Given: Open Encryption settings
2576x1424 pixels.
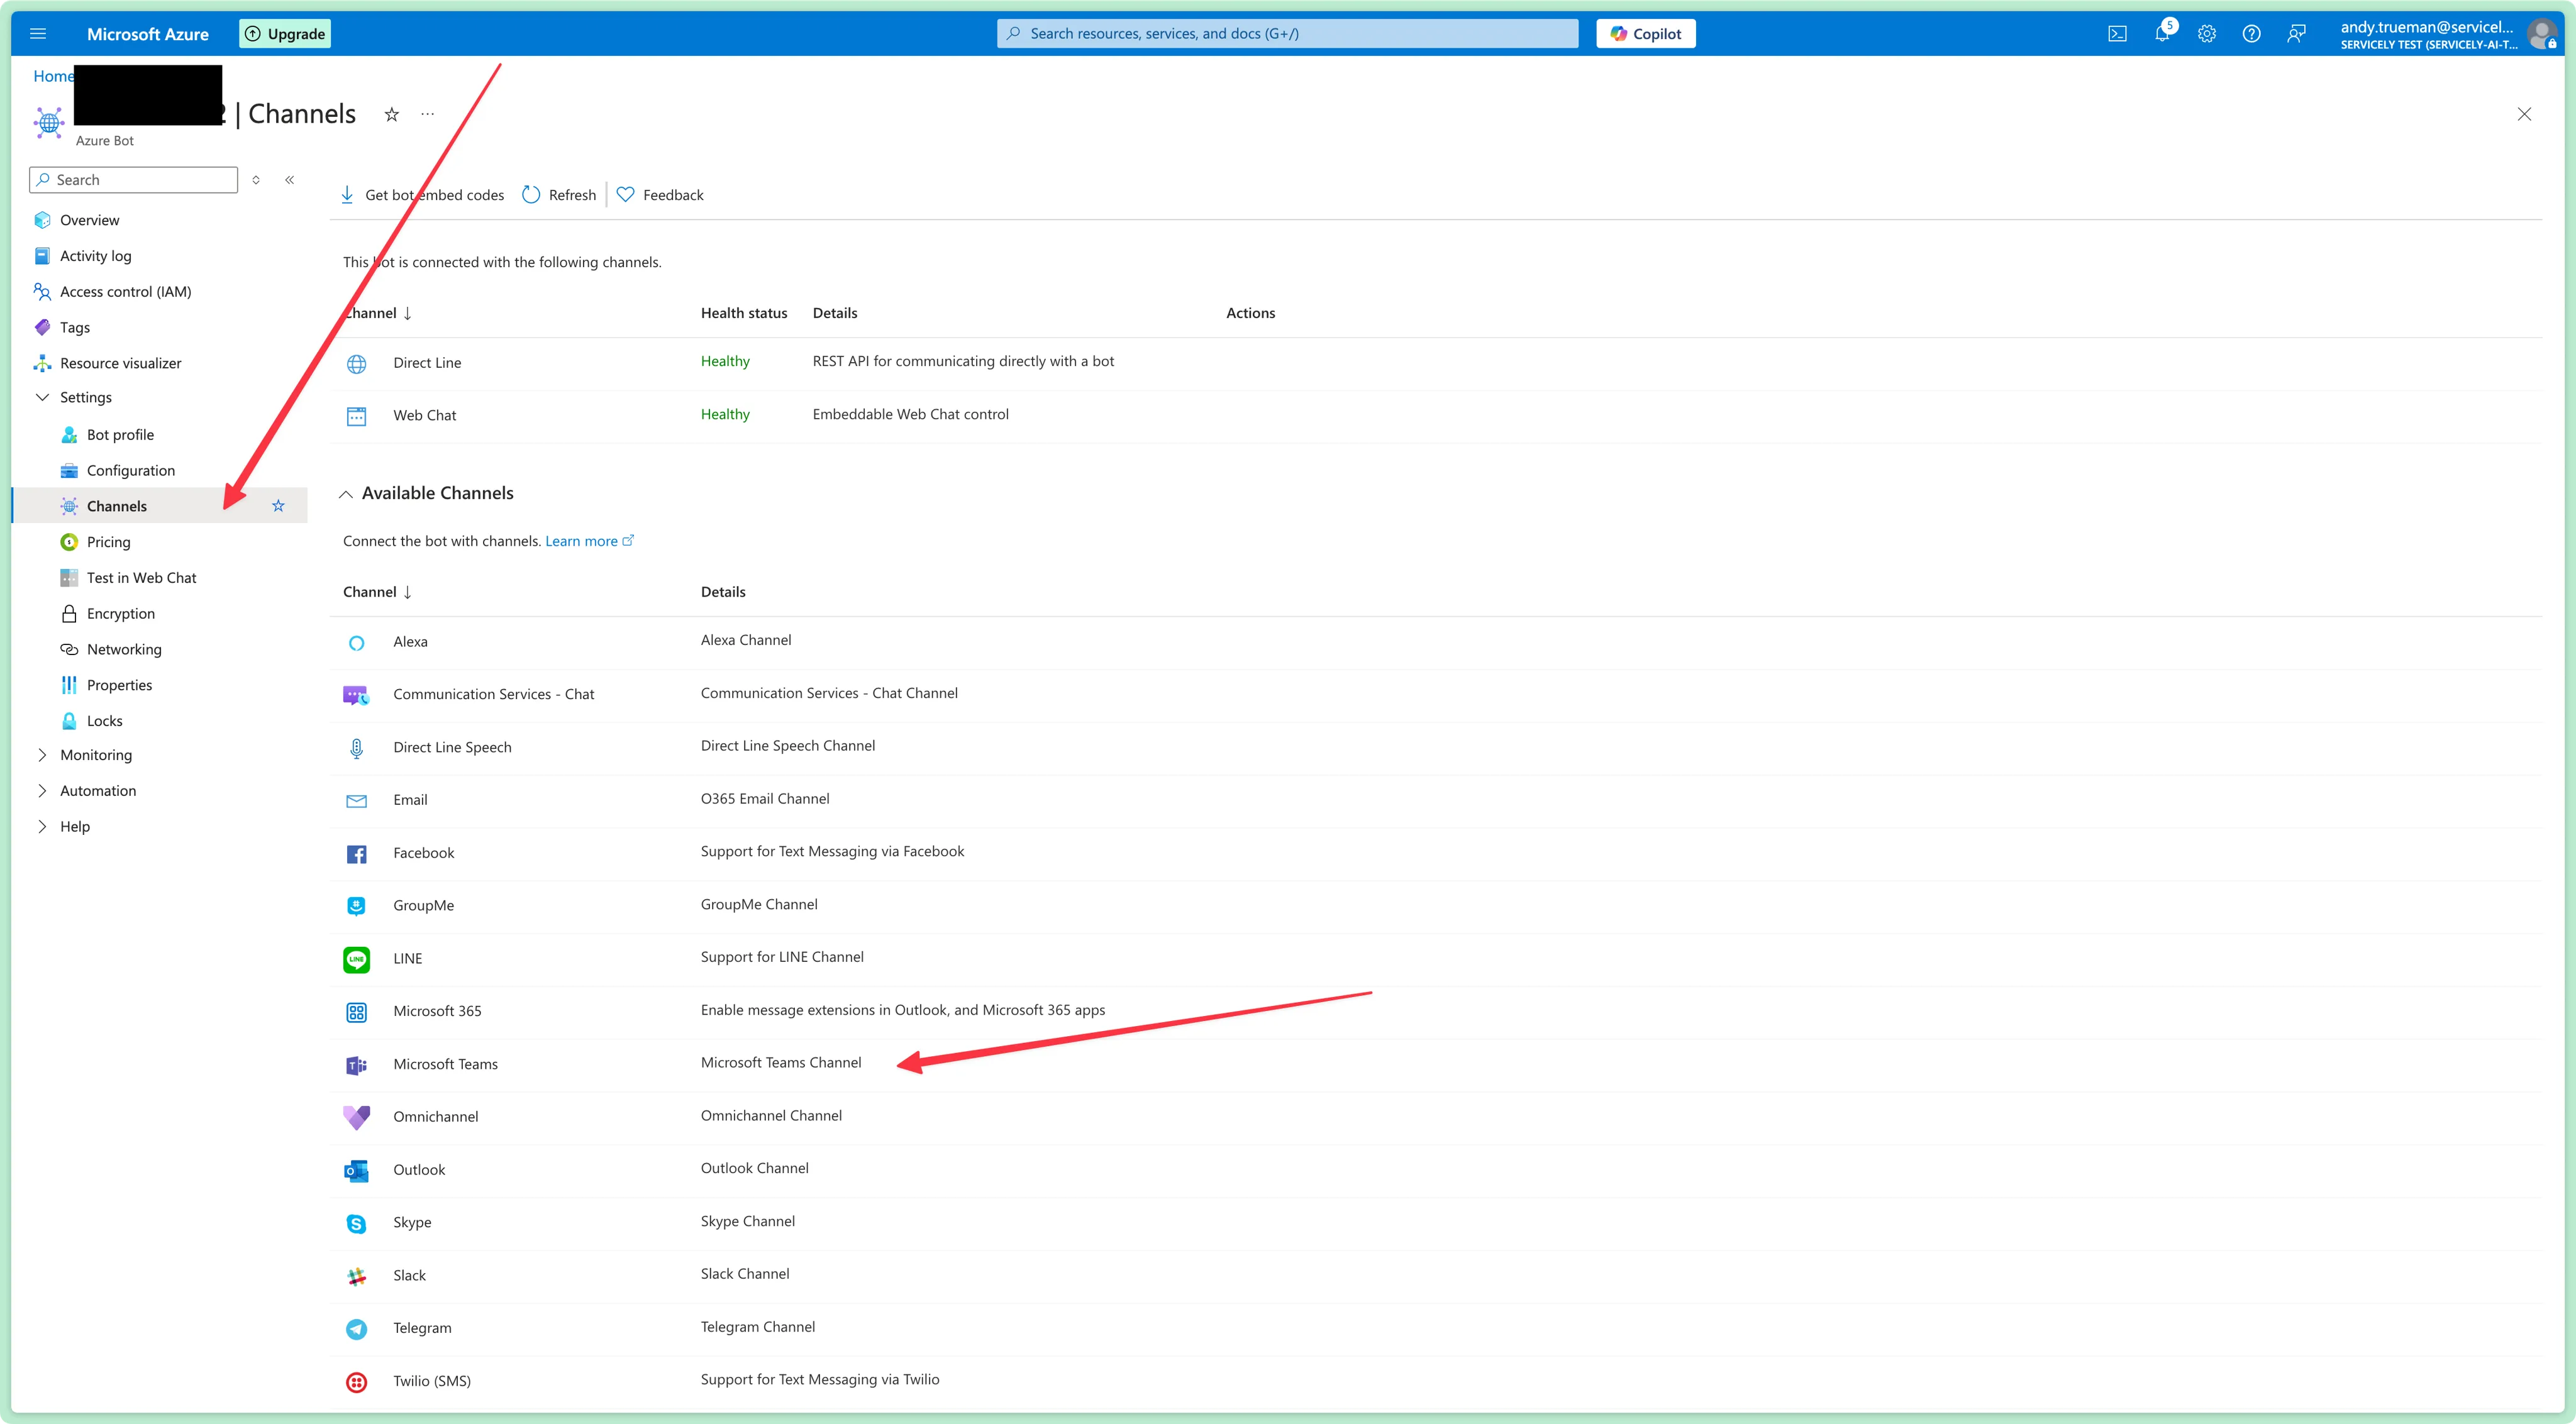Looking at the screenshot, I should pos(120,614).
